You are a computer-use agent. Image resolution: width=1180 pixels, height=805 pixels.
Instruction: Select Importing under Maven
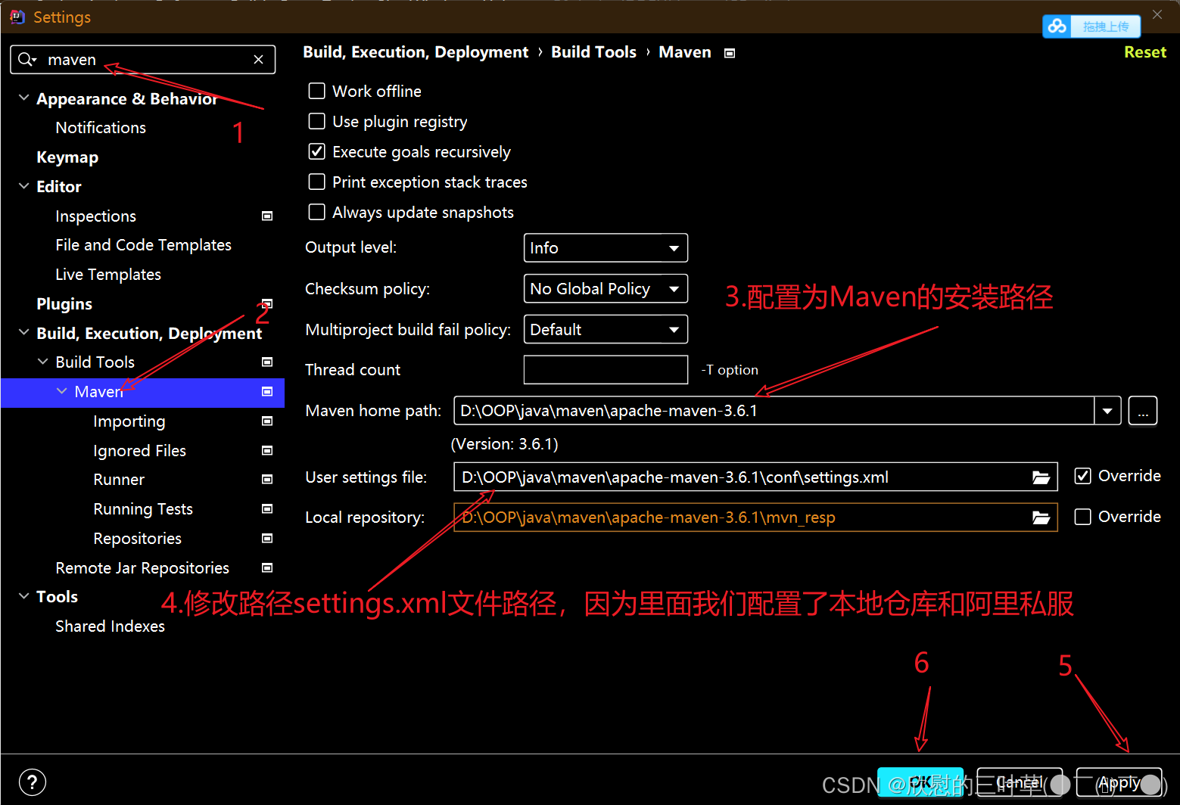click(129, 421)
